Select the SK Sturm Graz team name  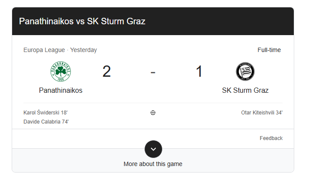point(245,91)
